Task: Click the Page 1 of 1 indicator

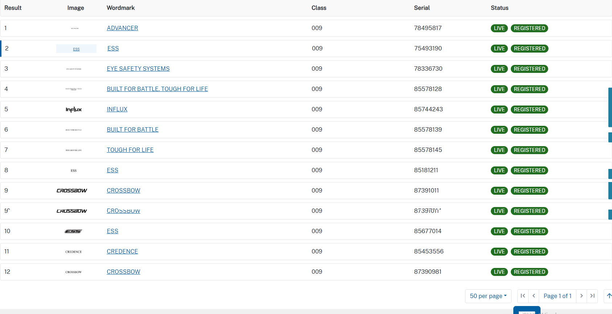Action: click(x=557, y=296)
